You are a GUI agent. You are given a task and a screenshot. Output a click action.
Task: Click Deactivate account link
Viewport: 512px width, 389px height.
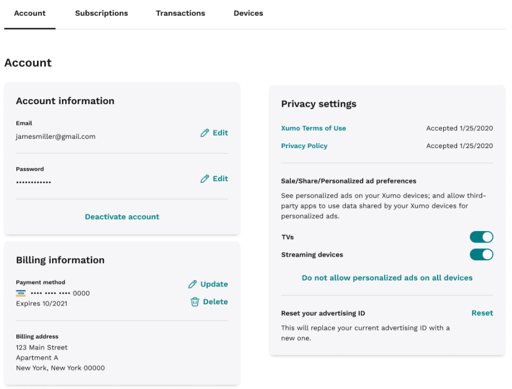click(122, 217)
